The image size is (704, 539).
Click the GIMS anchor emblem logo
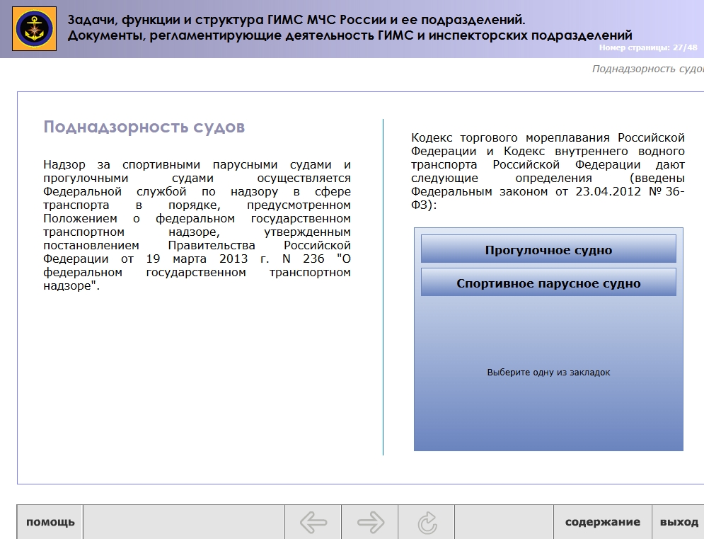[34, 29]
